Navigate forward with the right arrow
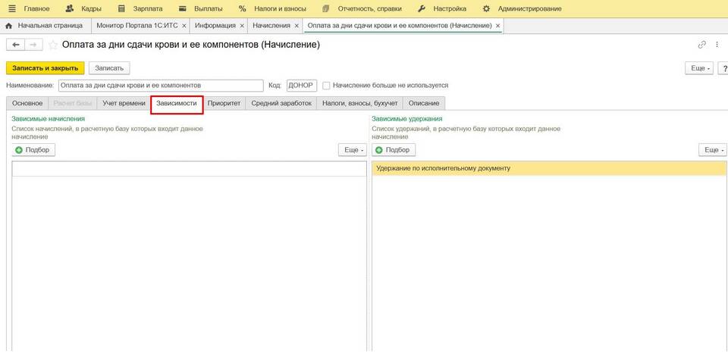 (x=33, y=45)
